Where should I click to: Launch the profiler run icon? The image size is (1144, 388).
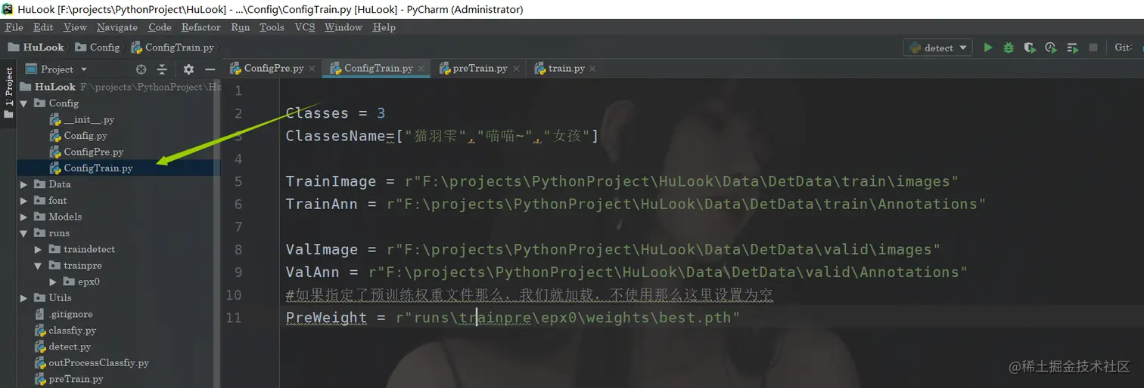coord(1050,47)
